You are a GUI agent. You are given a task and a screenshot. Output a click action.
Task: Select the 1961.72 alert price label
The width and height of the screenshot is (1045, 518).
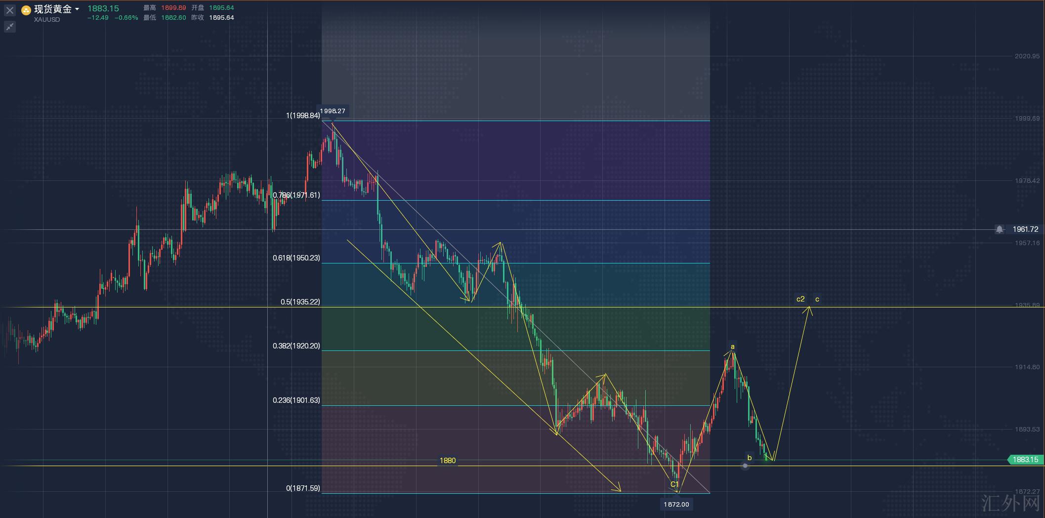1025,229
